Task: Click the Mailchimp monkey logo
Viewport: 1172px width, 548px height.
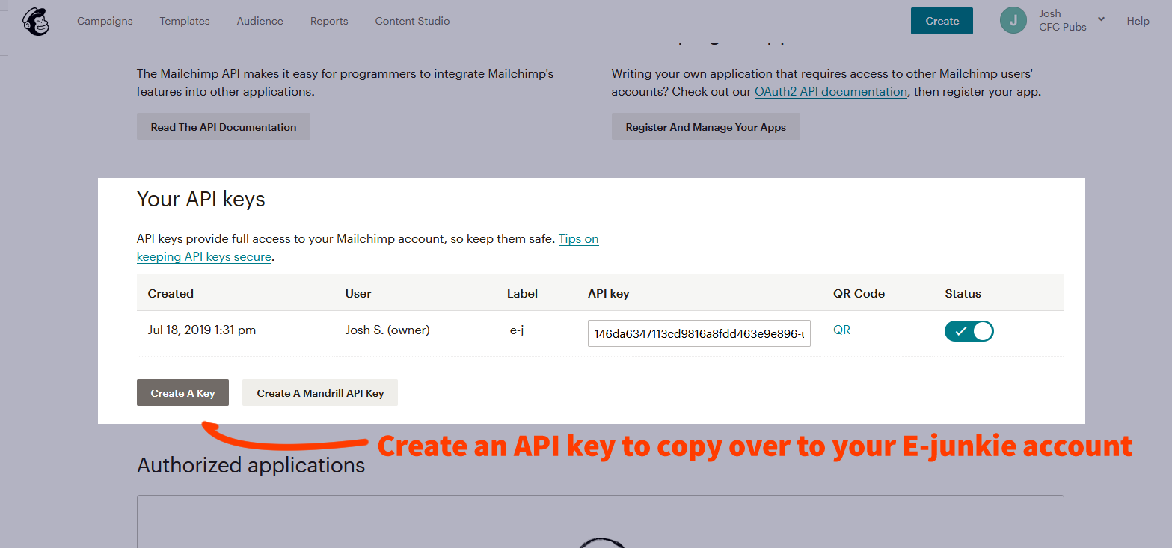Action: pyautogui.click(x=36, y=22)
